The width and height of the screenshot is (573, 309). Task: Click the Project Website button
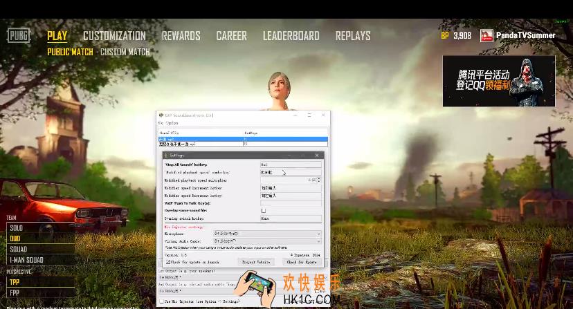pyautogui.click(x=256, y=262)
